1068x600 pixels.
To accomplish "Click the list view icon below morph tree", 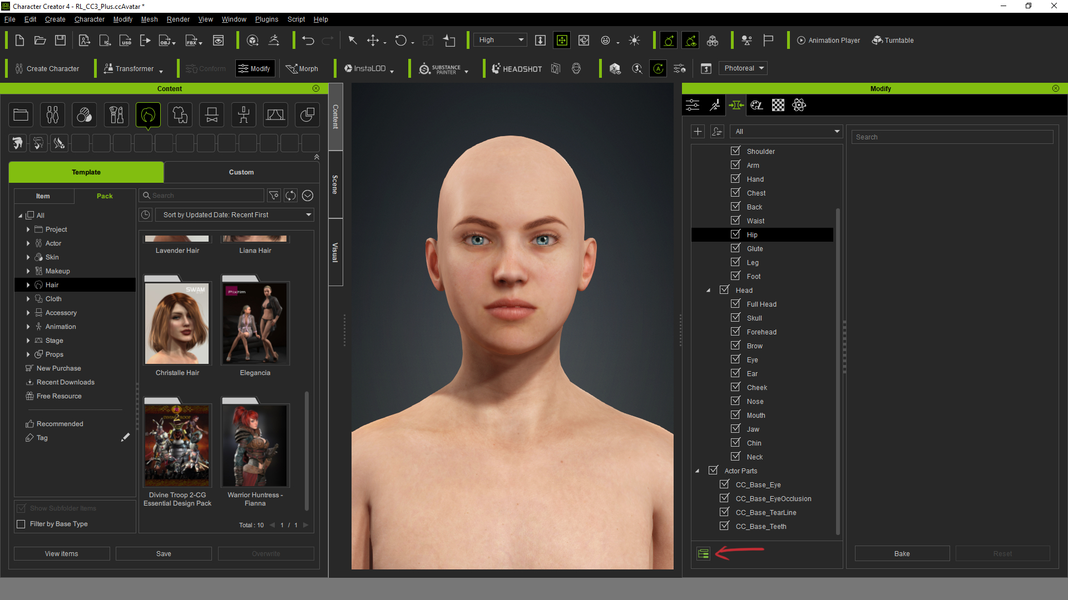I will click(703, 553).
